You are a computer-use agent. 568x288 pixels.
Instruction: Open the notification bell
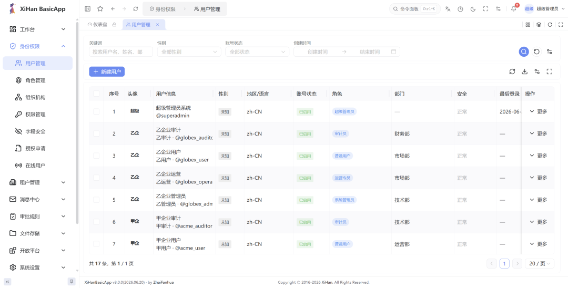tap(514, 9)
